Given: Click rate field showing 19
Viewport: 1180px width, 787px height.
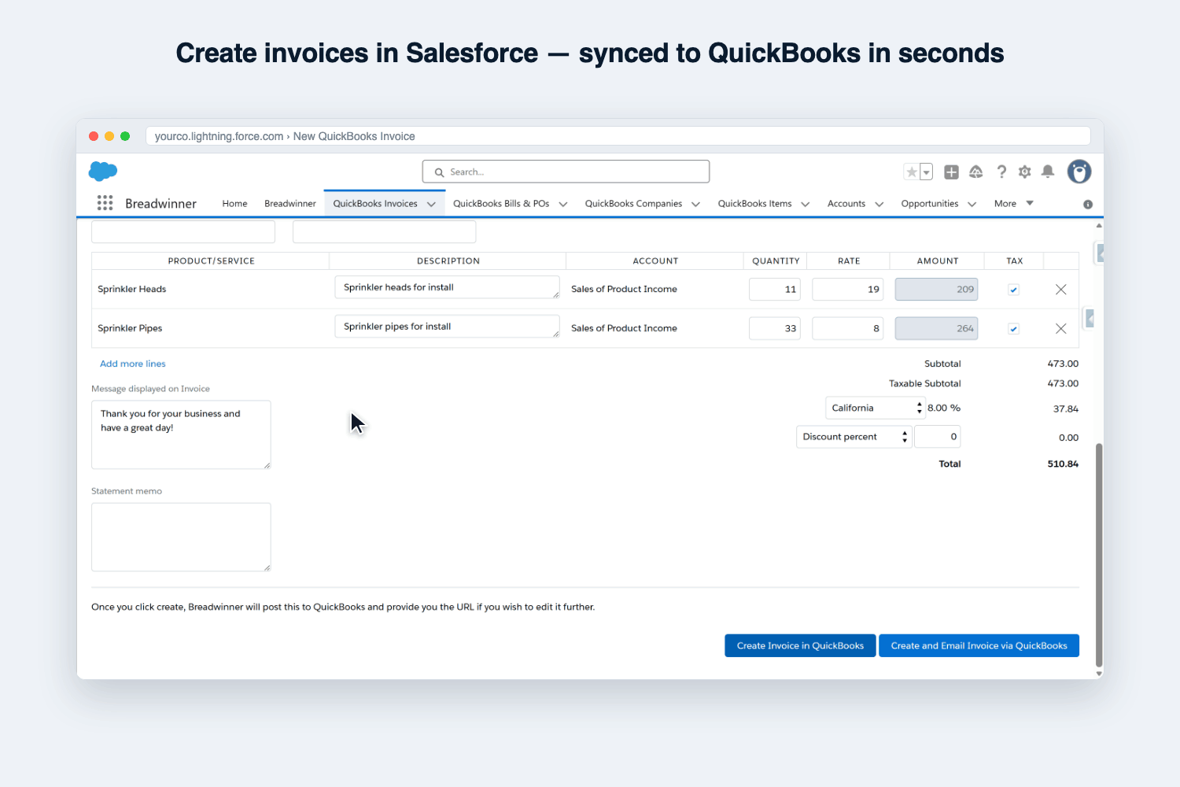Looking at the screenshot, I should pyautogui.click(x=847, y=290).
